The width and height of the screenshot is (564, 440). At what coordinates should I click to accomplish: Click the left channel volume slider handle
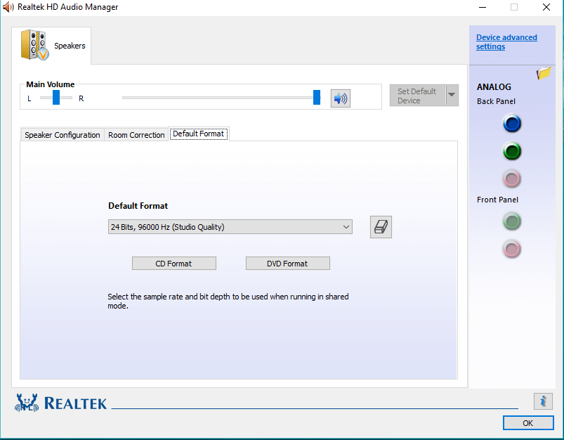point(55,98)
